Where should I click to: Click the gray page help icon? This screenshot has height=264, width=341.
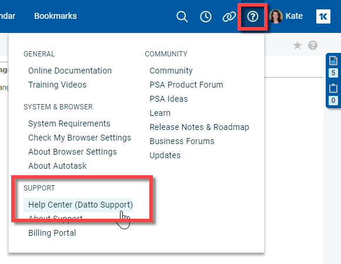tap(313, 45)
